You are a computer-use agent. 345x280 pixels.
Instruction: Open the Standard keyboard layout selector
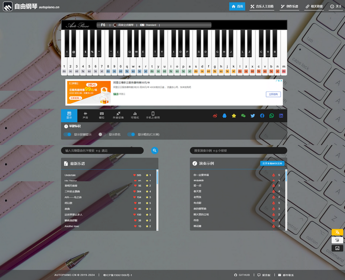point(148,25)
